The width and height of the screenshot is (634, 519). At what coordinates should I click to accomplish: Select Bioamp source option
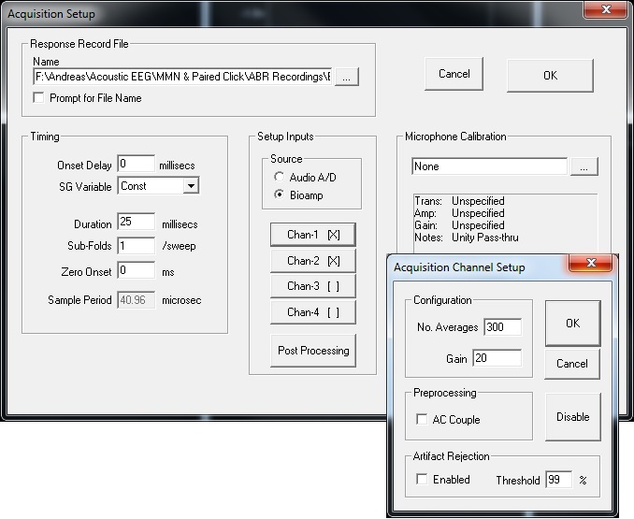280,195
